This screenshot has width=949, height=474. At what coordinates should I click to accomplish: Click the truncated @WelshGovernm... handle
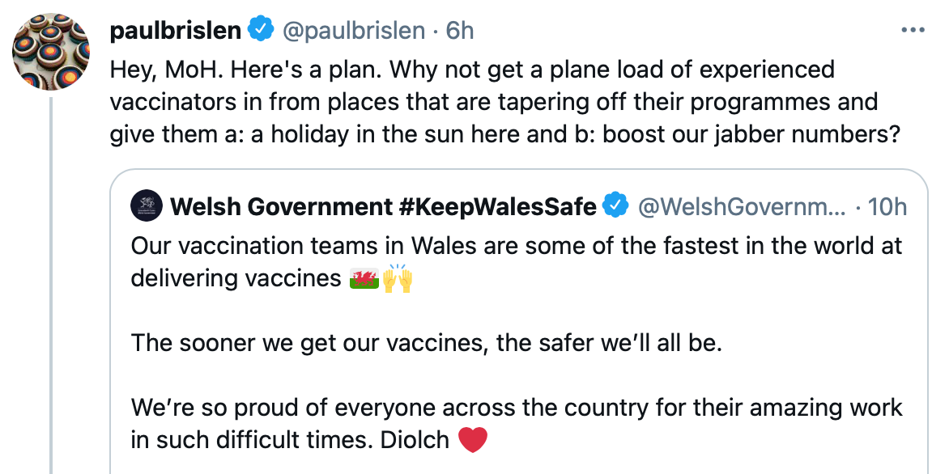coord(741,207)
